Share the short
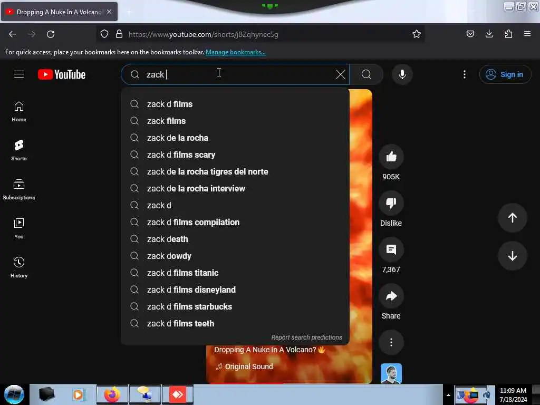This screenshot has height=405, width=540. [x=391, y=296]
